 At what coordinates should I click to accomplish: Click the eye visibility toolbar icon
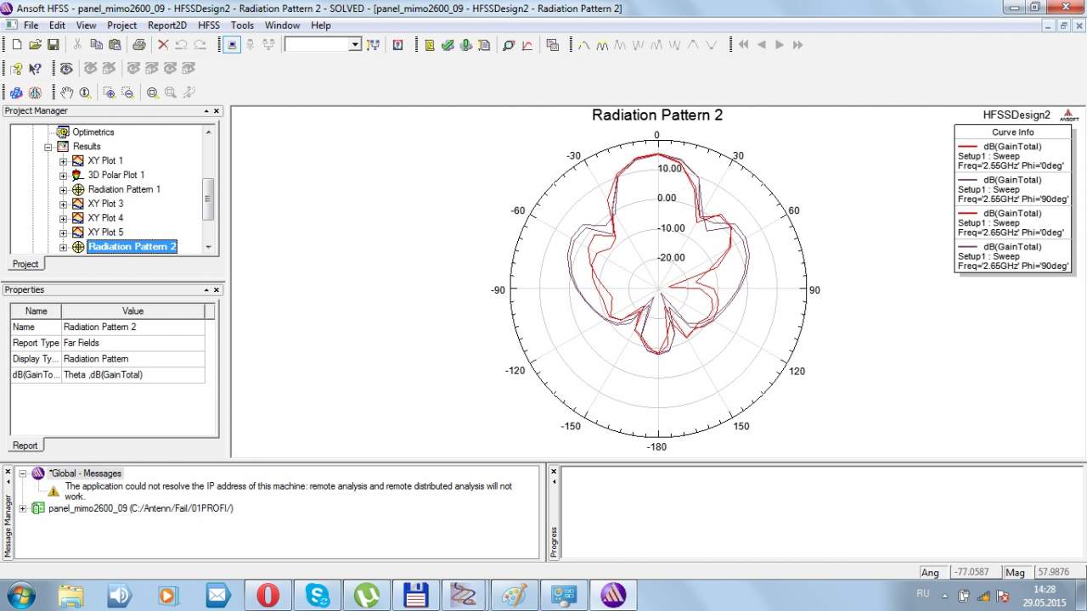(x=66, y=69)
